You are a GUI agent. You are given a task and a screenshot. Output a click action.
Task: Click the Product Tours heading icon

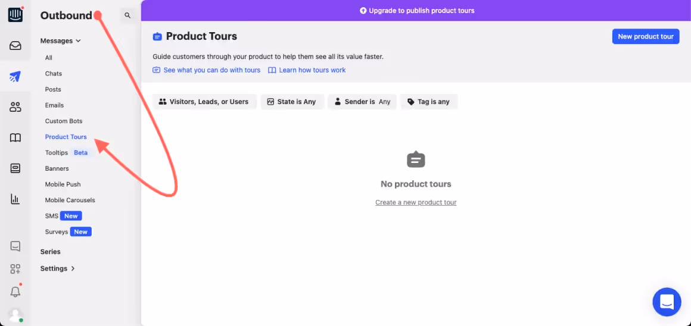pos(157,36)
